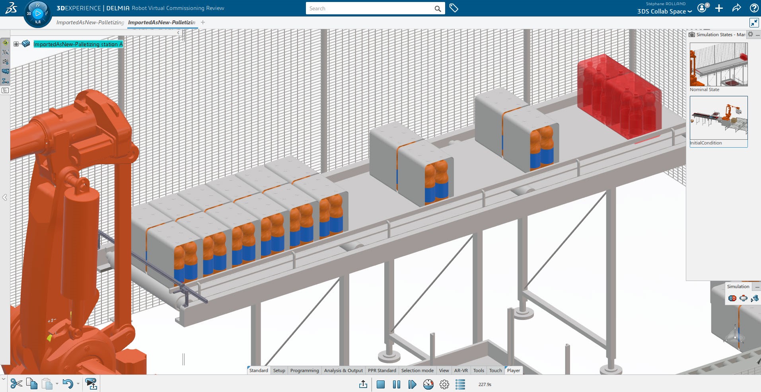Add a new tab with plus
Screen dimensions: 761x392
[203, 22]
